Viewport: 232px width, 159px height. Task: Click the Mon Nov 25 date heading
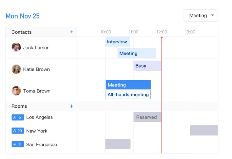(x=23, y=16)
